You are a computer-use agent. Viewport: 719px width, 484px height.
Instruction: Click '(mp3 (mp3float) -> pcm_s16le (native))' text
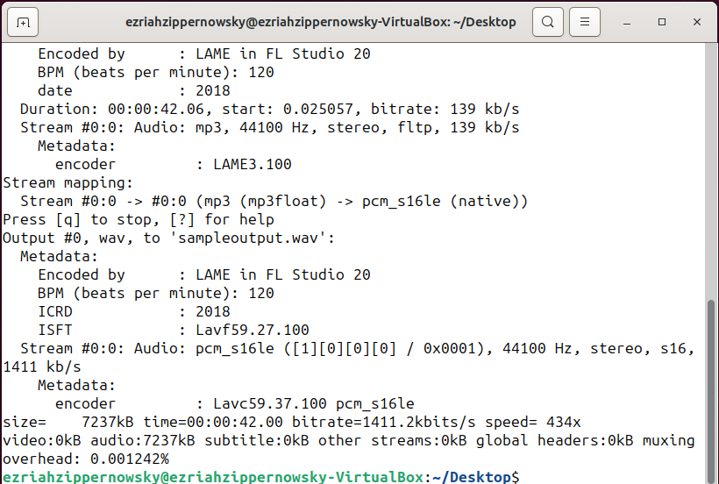click(362, 201)
